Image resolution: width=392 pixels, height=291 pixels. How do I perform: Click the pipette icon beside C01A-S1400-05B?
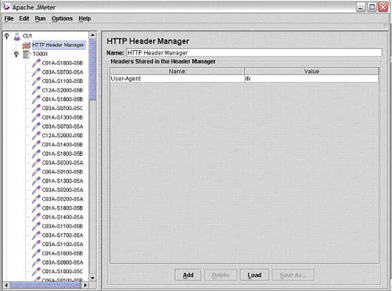click(36, 145)
